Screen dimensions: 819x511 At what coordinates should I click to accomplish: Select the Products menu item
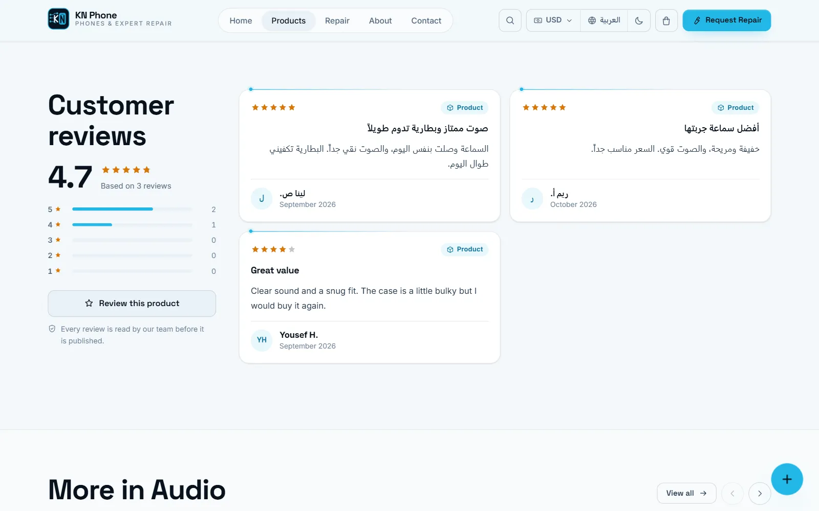(x=289, y=21)
